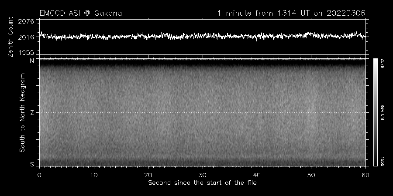Click the zenith count line trace
The width and height of the screenshot is (393, 196).
pyautogui.click(x=203, y=36)
